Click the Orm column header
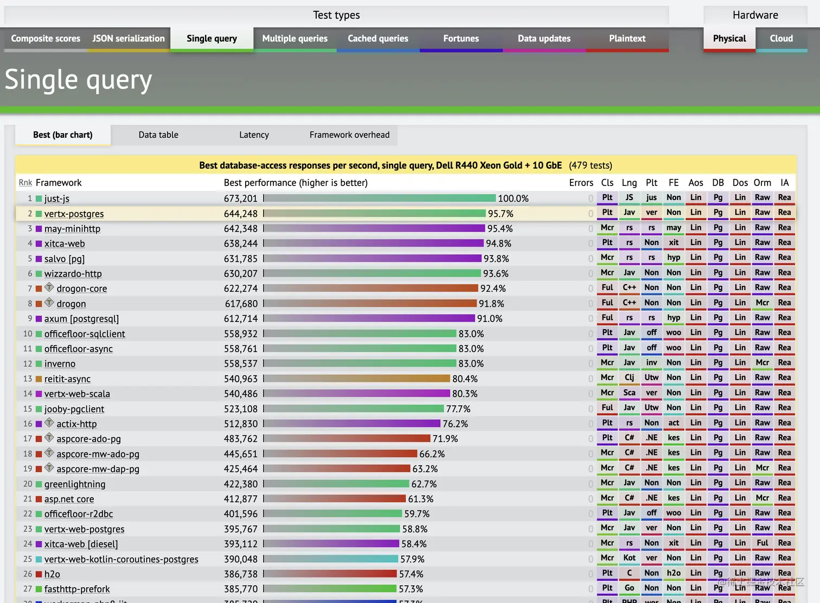820x603 pixels. [762, 183]
